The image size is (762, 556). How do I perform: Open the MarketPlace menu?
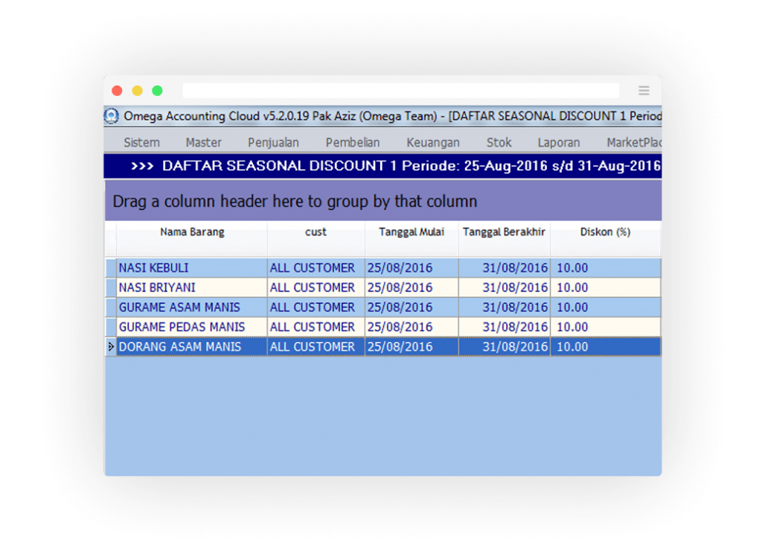634,142
